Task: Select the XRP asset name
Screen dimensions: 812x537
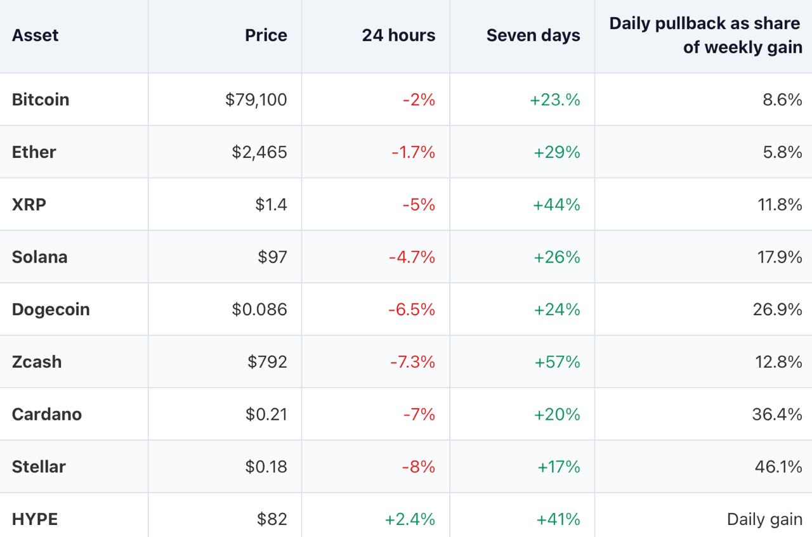Action: click(x=29, y=205)
